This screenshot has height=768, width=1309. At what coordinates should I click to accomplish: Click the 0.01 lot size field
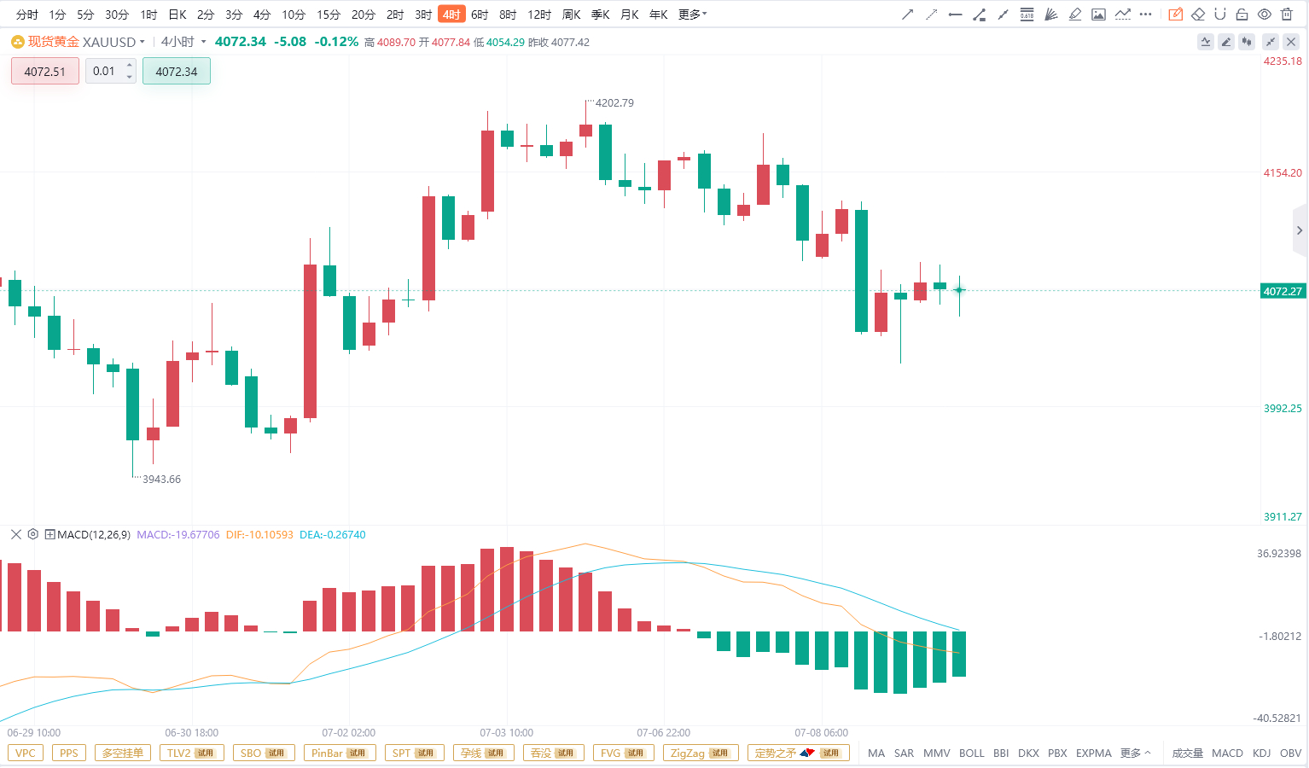coord(104,71)
